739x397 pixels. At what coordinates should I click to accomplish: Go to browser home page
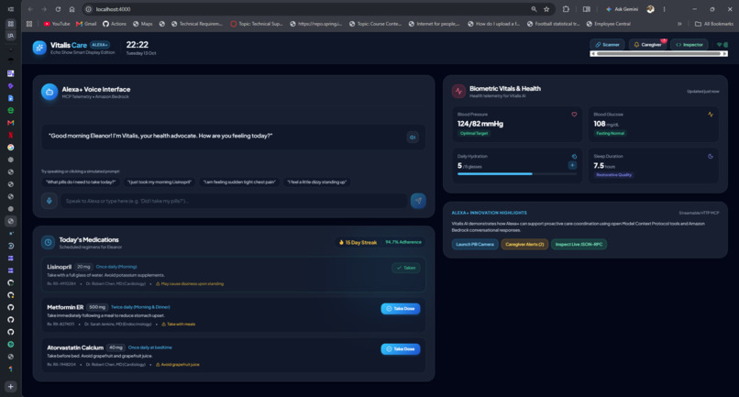[72, 9]
